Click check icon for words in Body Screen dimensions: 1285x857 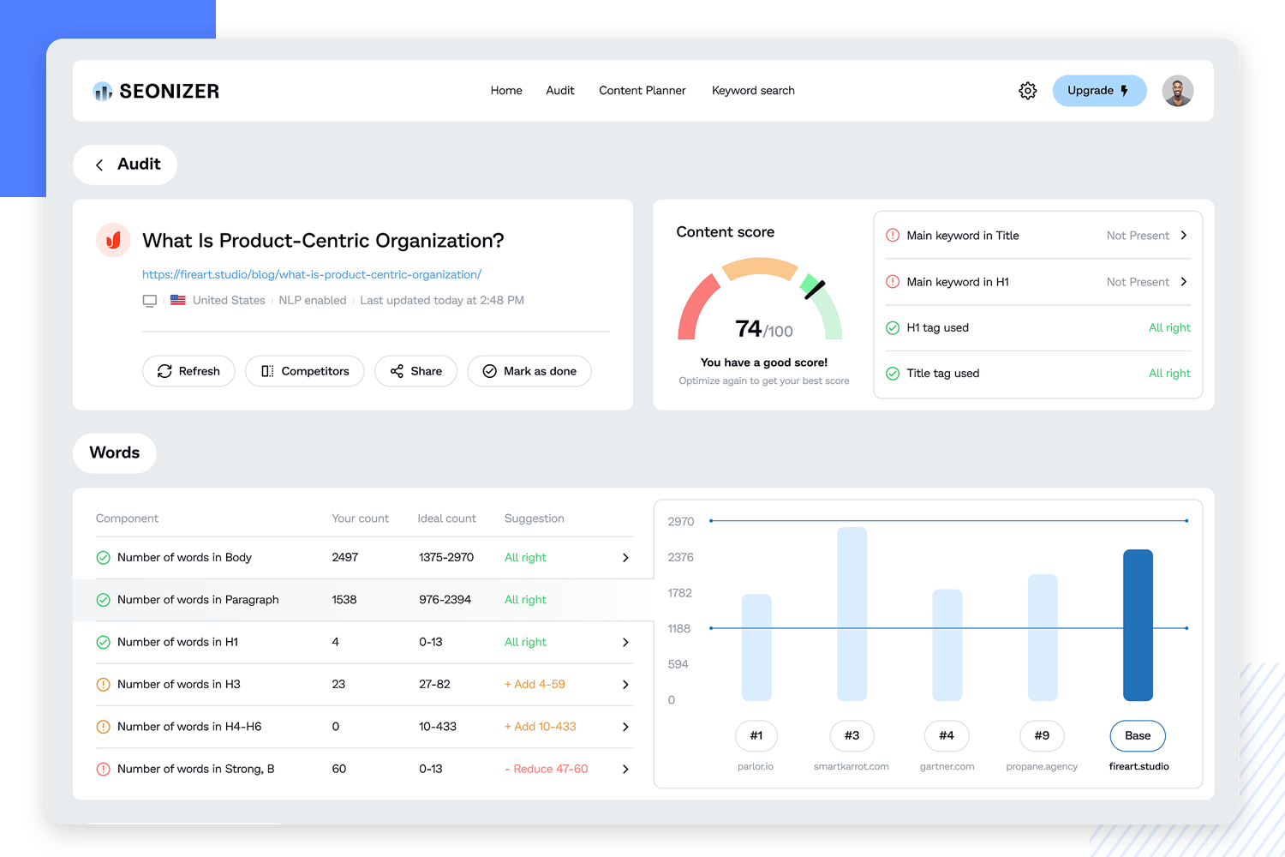click(x=103, y=558)
